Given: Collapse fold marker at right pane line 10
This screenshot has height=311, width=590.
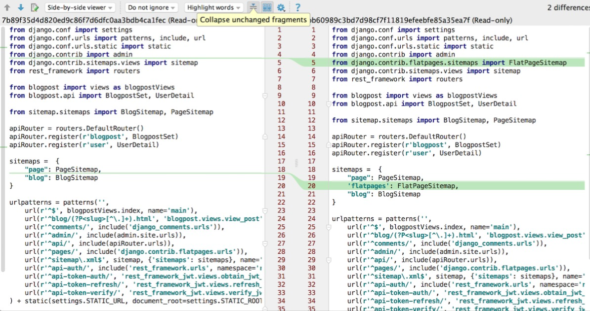Looking at the screenshot, I should [x=328, y=104].
